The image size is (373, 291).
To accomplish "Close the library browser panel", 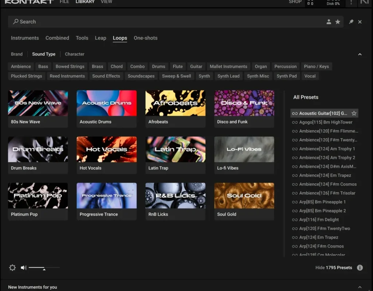I will click(360, 22).
